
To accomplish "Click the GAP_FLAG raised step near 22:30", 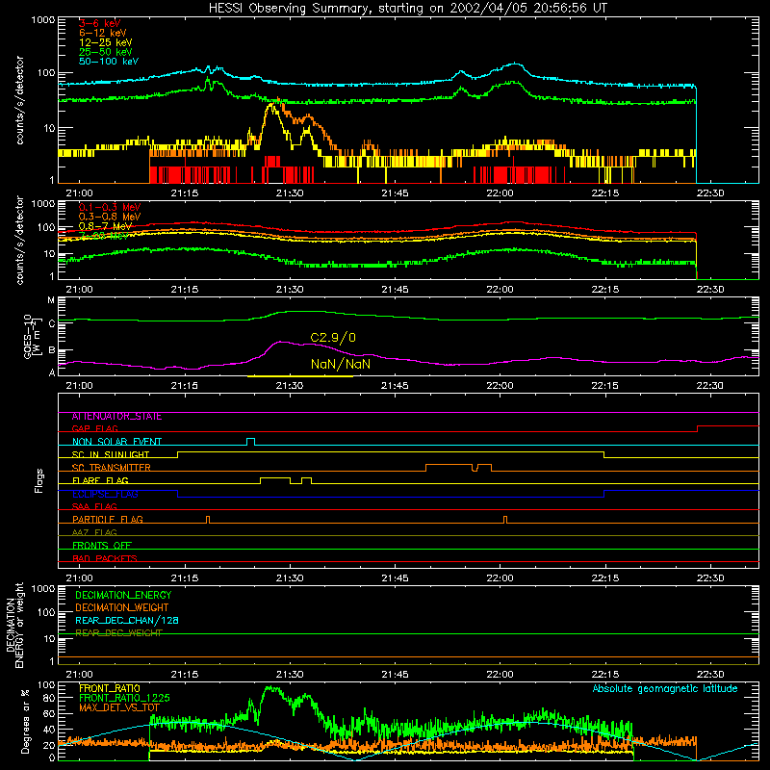I will (728, 428).
